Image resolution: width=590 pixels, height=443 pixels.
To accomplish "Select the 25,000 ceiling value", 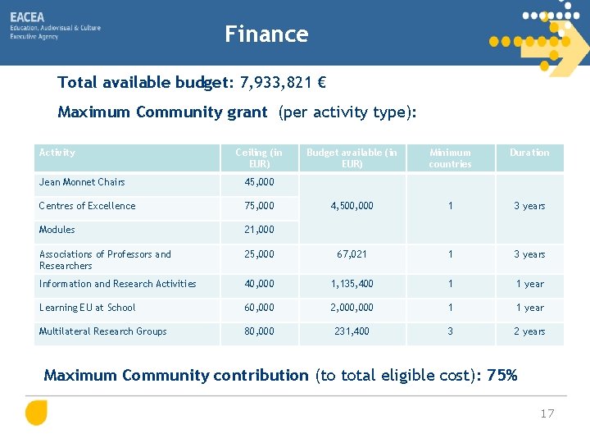I will pos(259,254).
